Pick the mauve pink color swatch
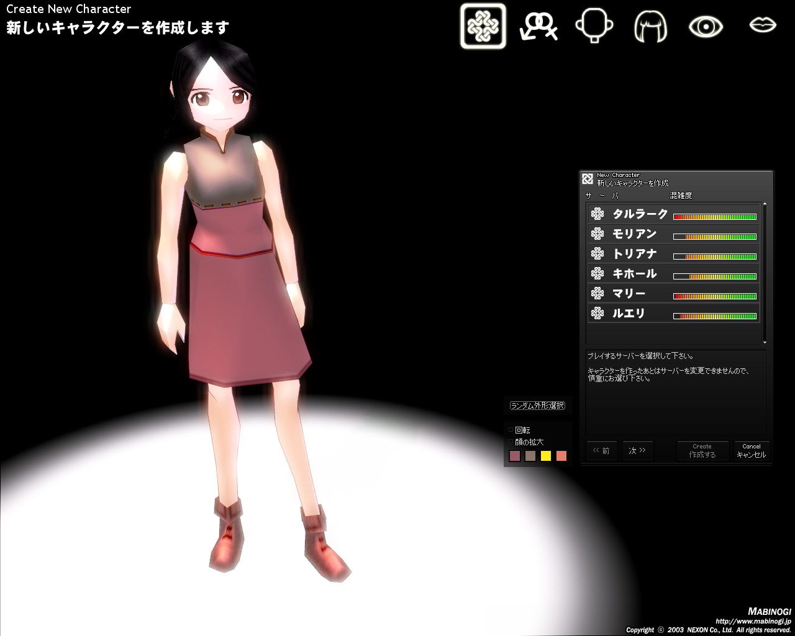Image resolution: width=795 pixels, height=636 pixels. (514, 456)
